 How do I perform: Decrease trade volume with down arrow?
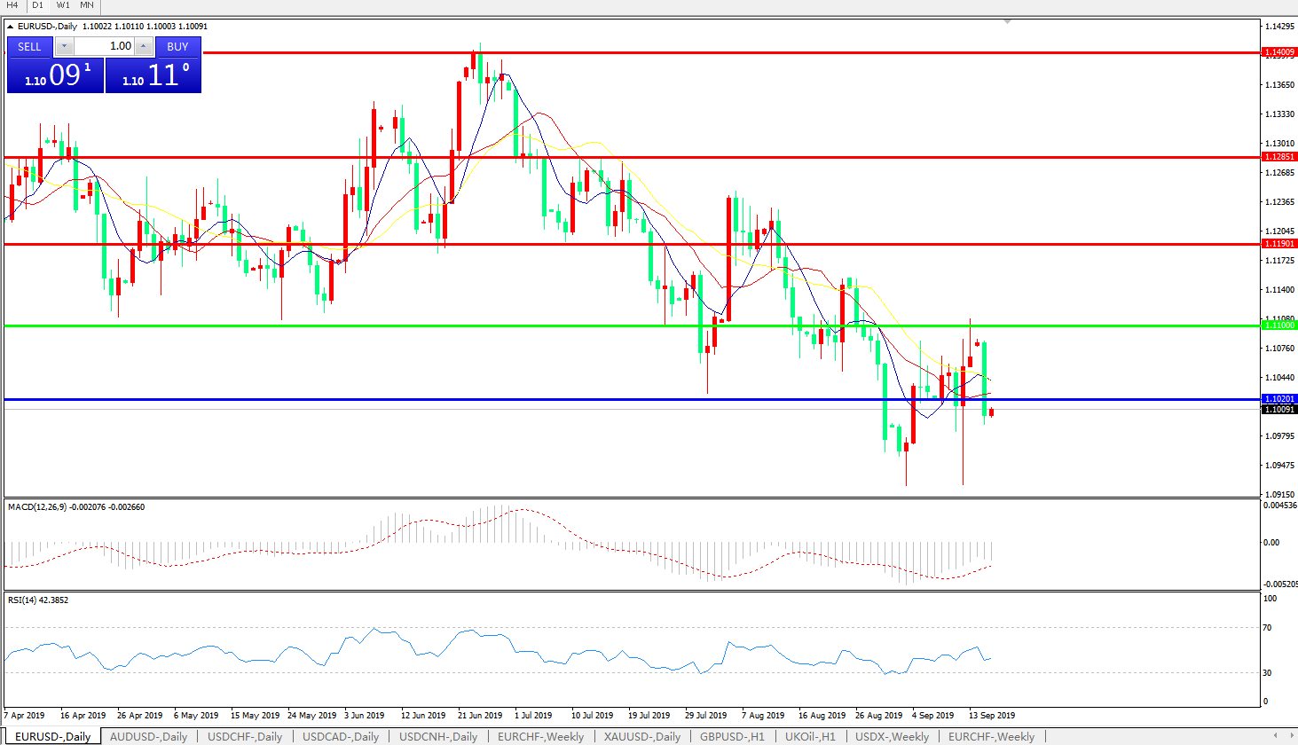(65, 46)
